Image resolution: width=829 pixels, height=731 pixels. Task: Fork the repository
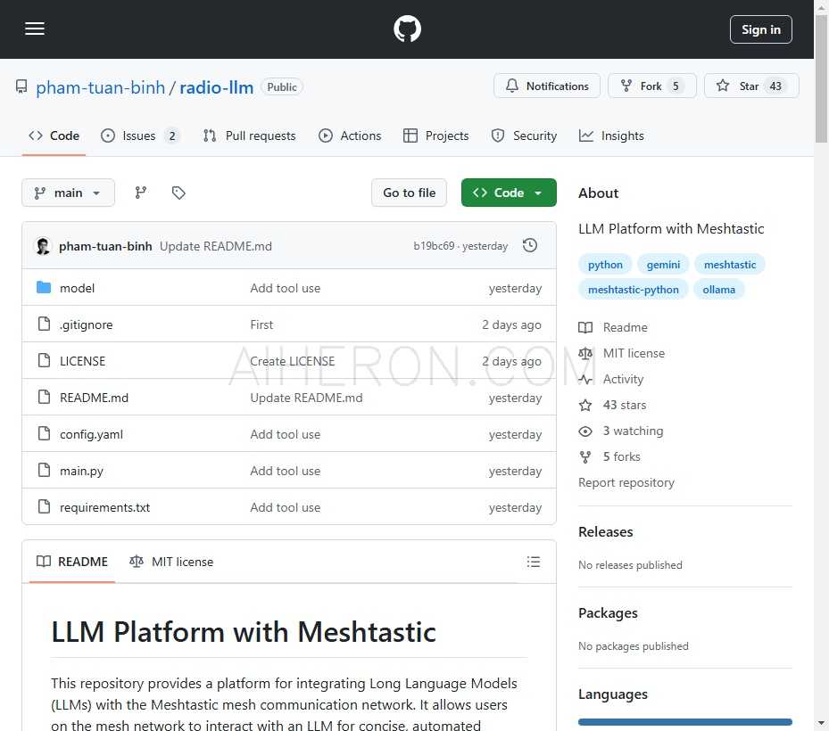(x=652, y=86)
